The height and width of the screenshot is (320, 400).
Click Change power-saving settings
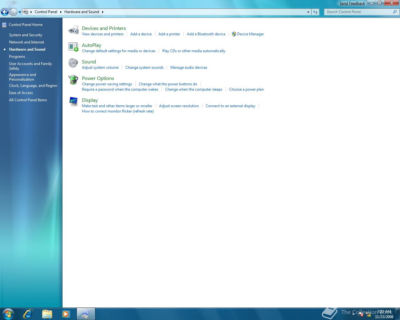click(107, 84)
